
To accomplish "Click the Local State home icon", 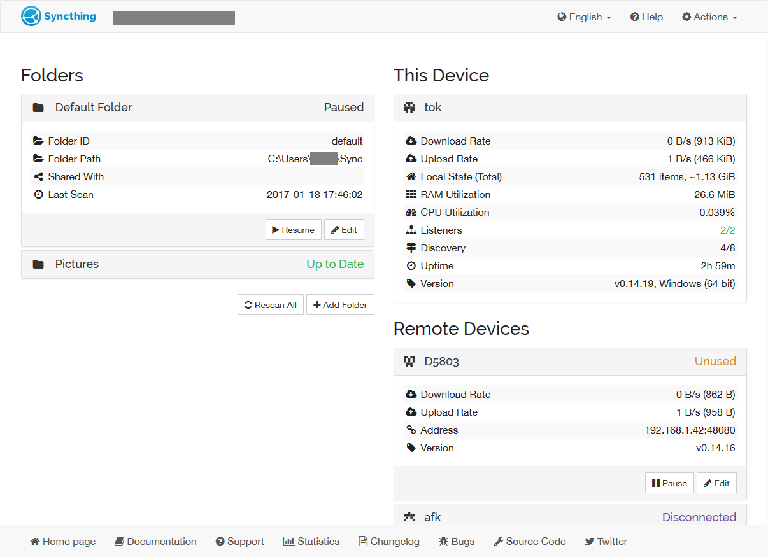I will tap(411, 177).
